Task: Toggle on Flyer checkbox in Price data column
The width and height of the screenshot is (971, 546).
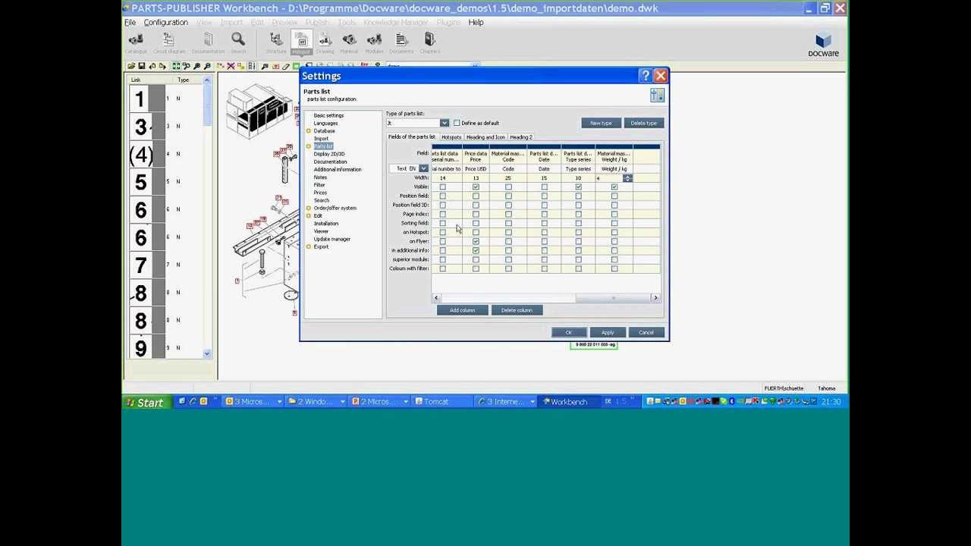Action: coord(476,241)
